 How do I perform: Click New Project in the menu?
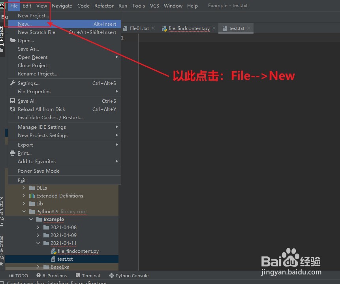pos(33,15)
